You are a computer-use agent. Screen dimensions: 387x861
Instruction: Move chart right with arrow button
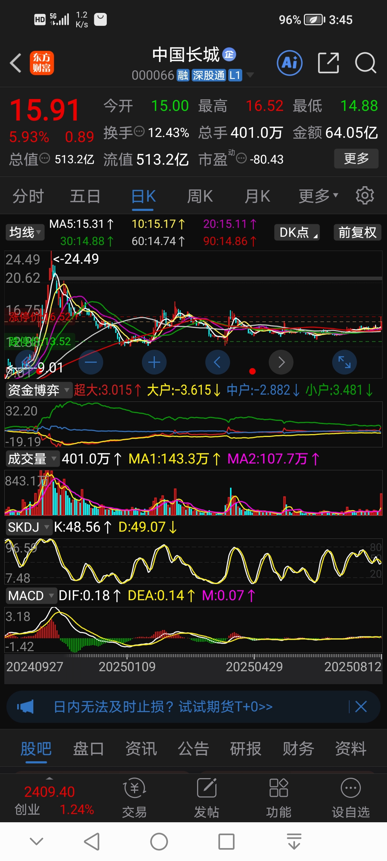tap(281, 362)
